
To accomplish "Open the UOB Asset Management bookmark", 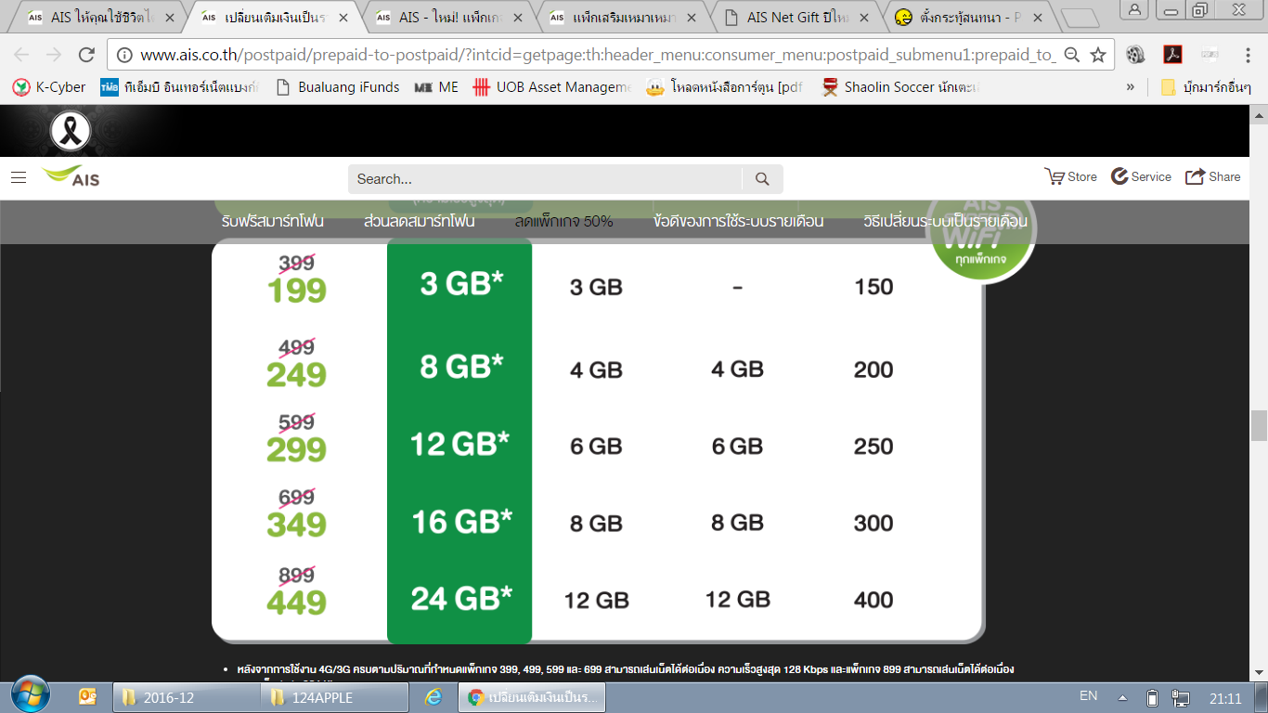I will tap(551, 87).
